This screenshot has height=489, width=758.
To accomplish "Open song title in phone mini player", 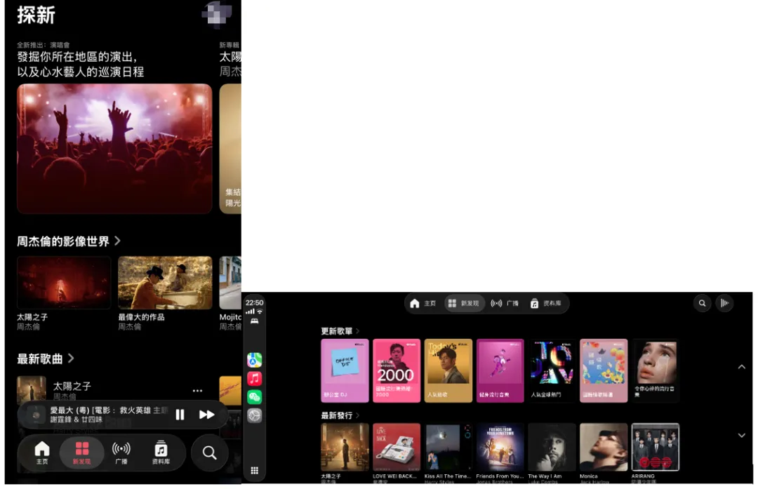I will coord(109,410).
